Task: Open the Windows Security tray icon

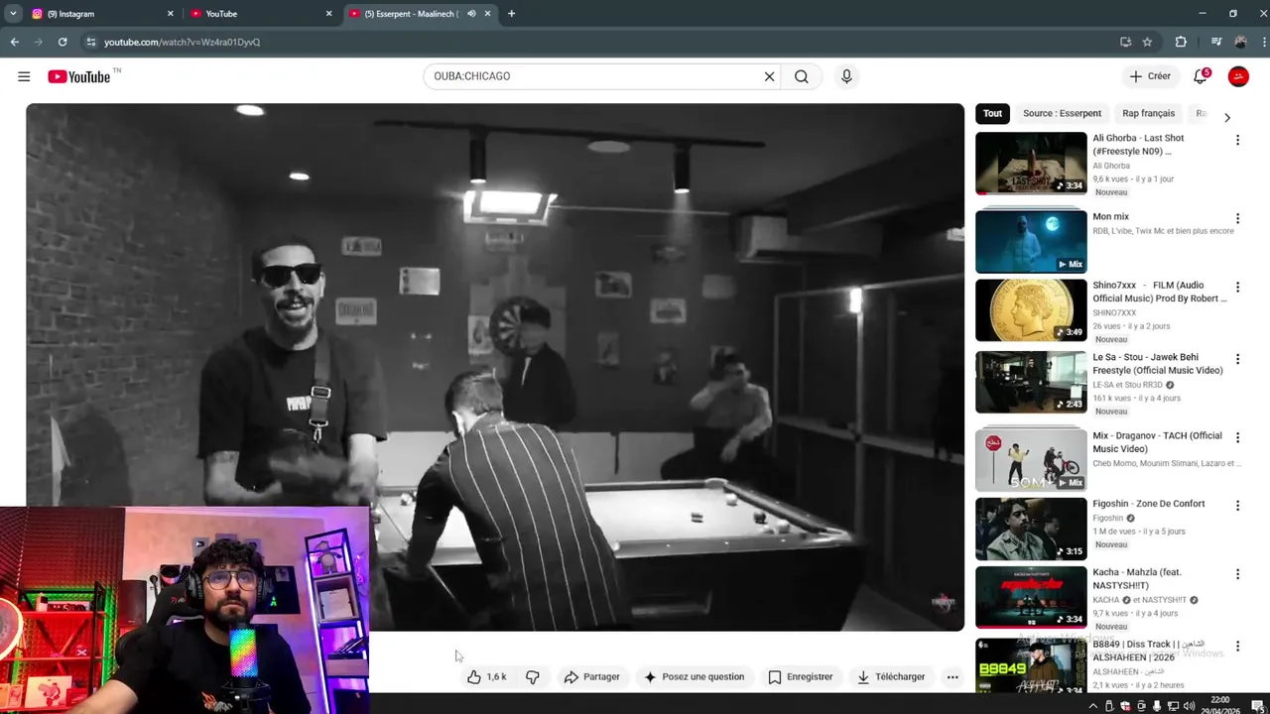Action: coord(1125,706)
